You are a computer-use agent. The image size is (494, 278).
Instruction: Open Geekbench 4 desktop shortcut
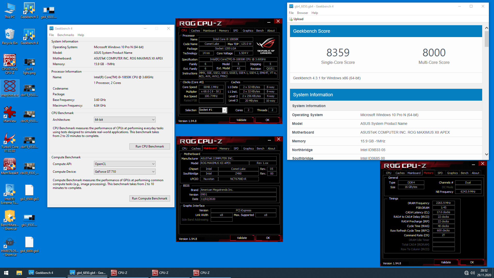29,37
